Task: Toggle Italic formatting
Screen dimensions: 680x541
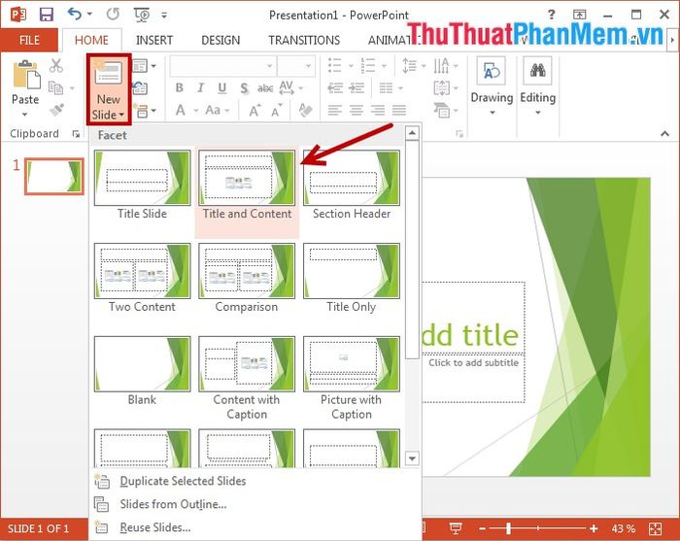Action: coord(200,88)
